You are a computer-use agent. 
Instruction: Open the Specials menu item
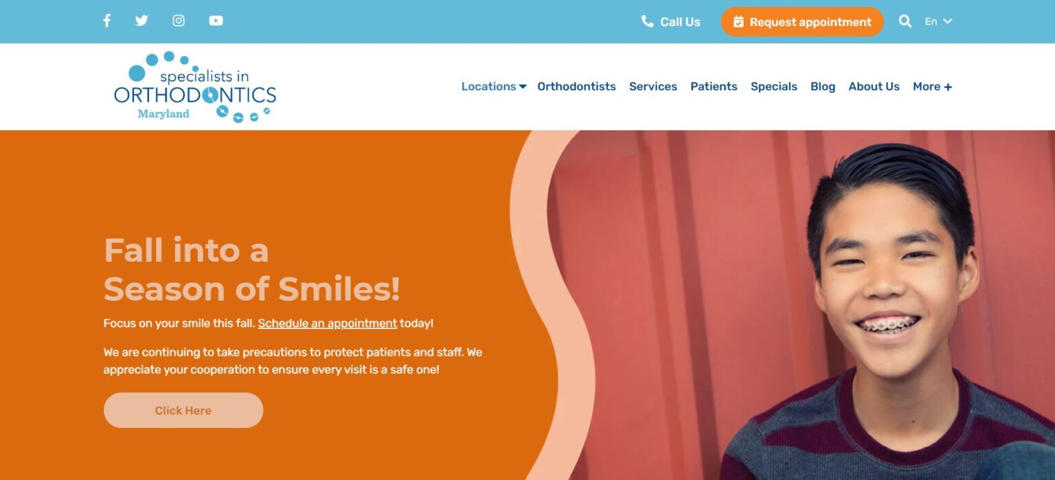pyautogui.click(x=774, y=86)
